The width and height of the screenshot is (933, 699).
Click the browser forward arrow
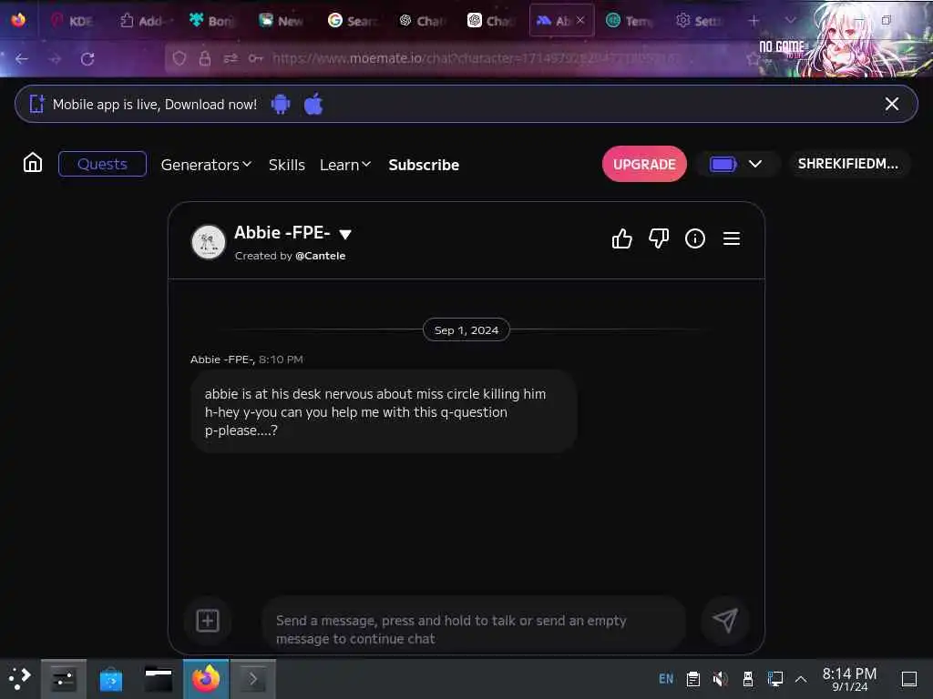(55, 59)
